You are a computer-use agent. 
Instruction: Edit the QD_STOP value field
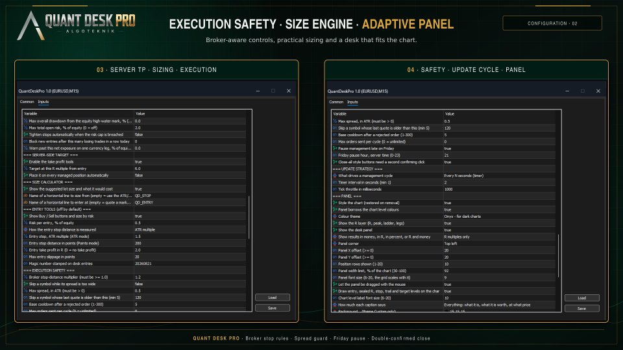(x=190, y=196)
